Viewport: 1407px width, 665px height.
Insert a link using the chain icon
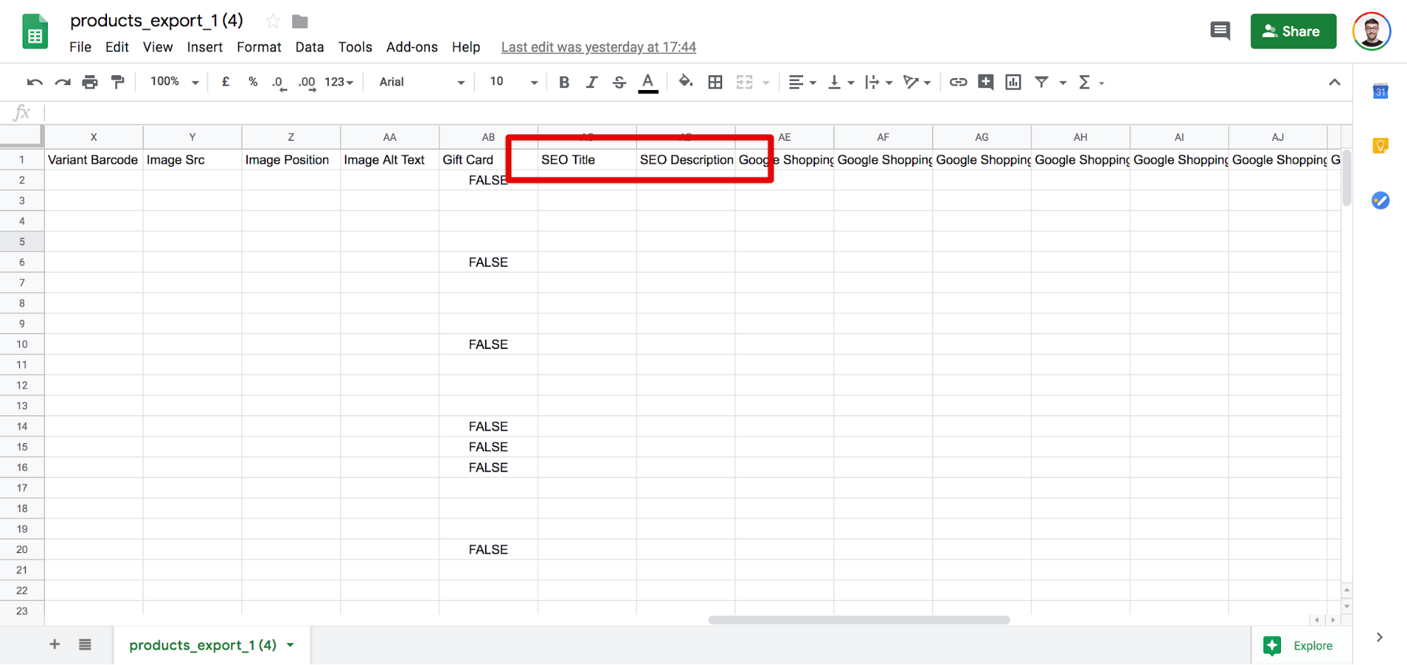(958, 82)
